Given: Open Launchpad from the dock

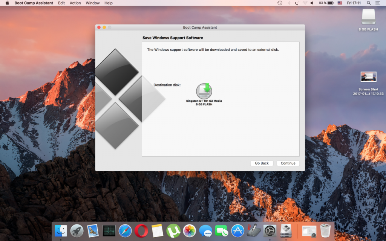Looking at the screenshot, I should pyautogui.click(x=77, y=230).
